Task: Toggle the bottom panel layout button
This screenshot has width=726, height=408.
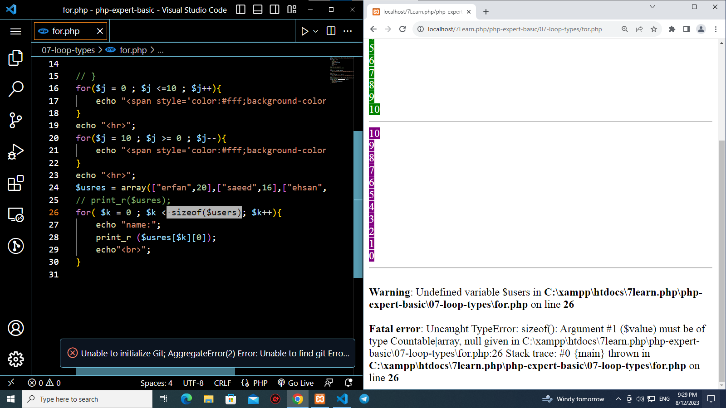Action: tap(258, 10)
